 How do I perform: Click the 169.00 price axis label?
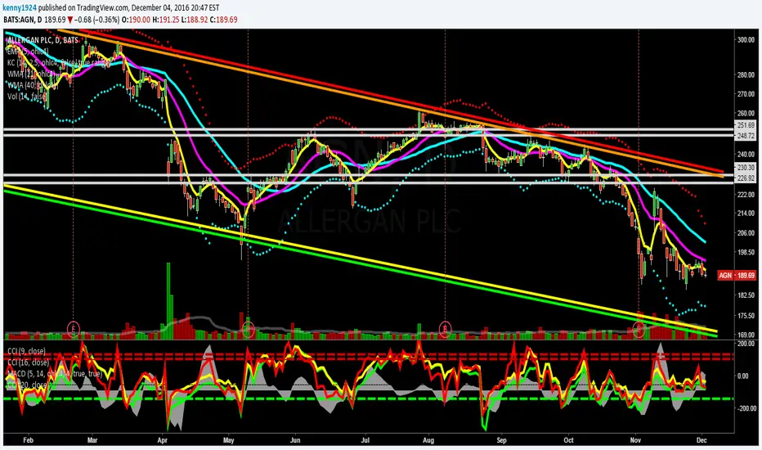746,335
